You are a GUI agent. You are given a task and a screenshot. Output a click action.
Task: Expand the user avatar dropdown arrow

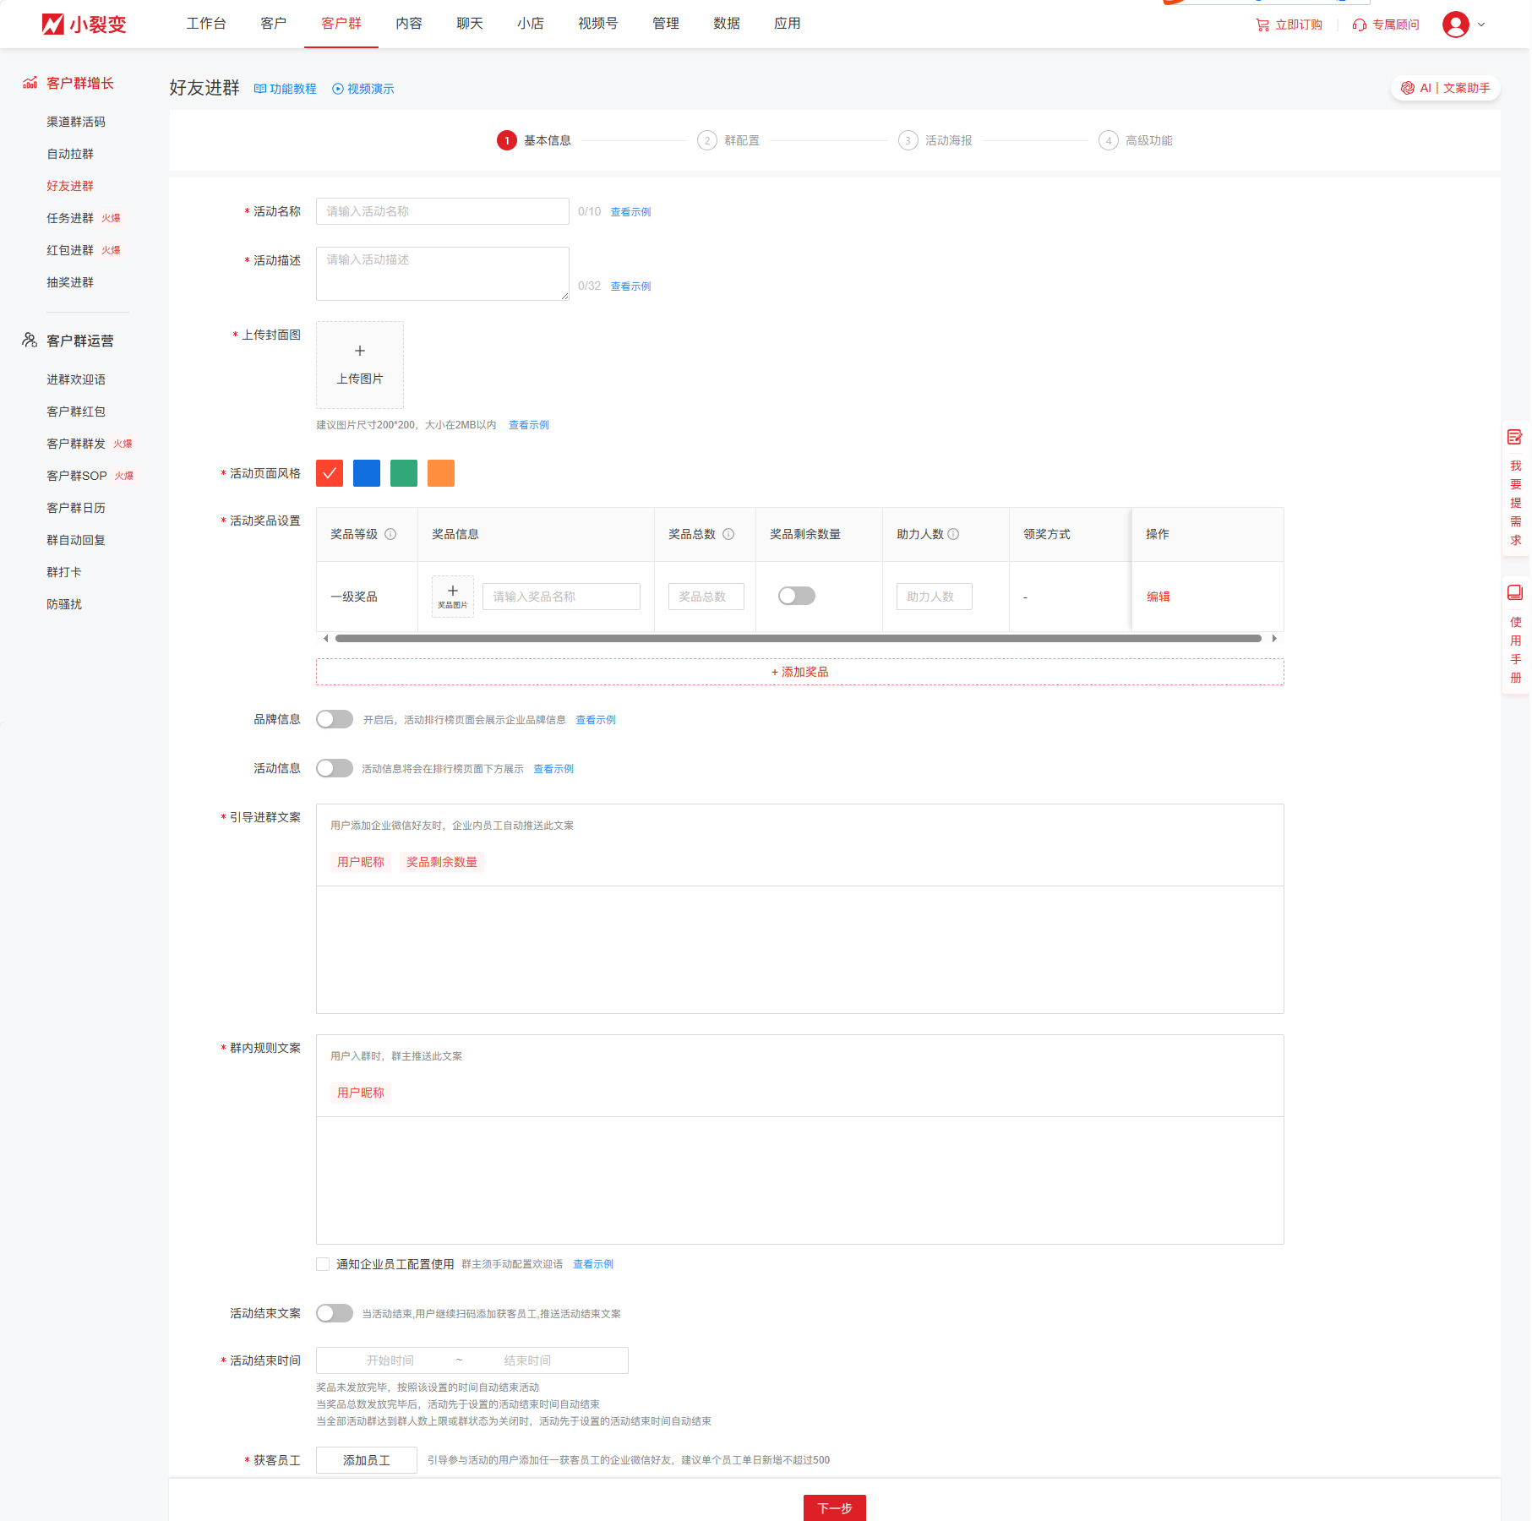1480,25
